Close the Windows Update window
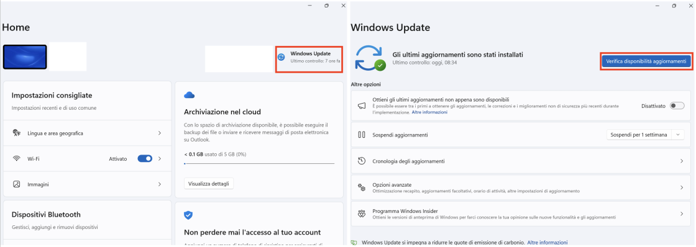The image size is (696, 247). tap(690, 6)
